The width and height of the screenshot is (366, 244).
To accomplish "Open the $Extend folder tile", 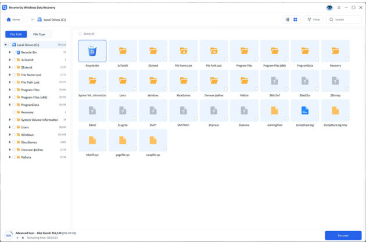I will click(153, 51).
